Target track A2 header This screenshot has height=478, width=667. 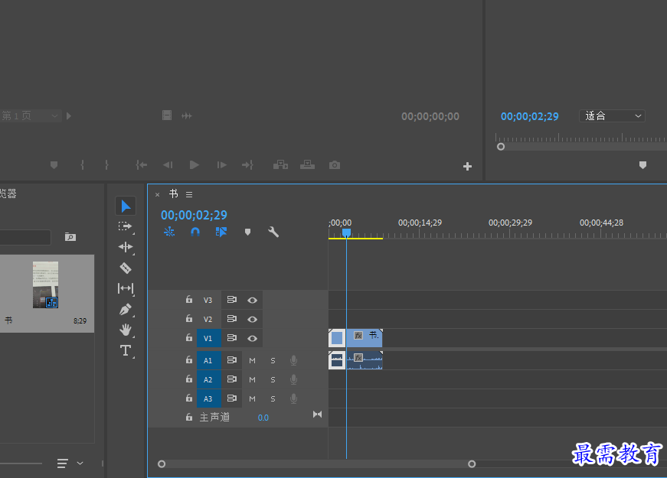click(x=208, y=379)
